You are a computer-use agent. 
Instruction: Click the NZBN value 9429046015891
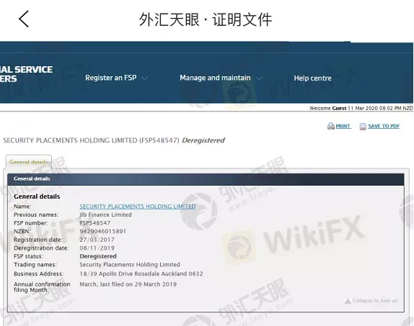point(103,232)
